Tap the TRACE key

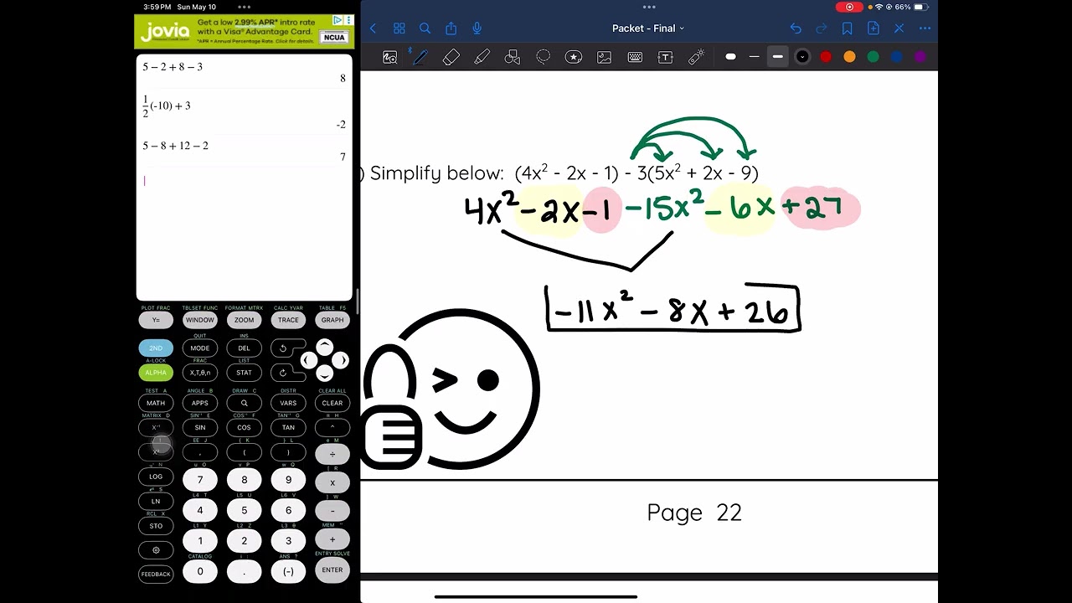(288, 320)
